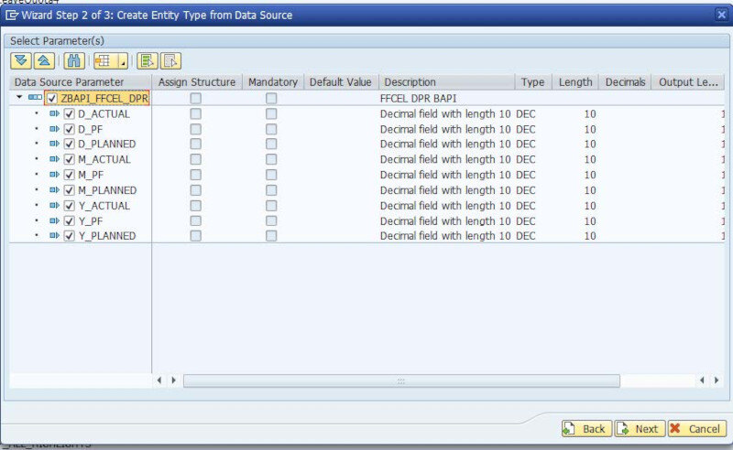Click the Select All parameters icon
Viewport: 733px width, 450px height.
[147, 61]
